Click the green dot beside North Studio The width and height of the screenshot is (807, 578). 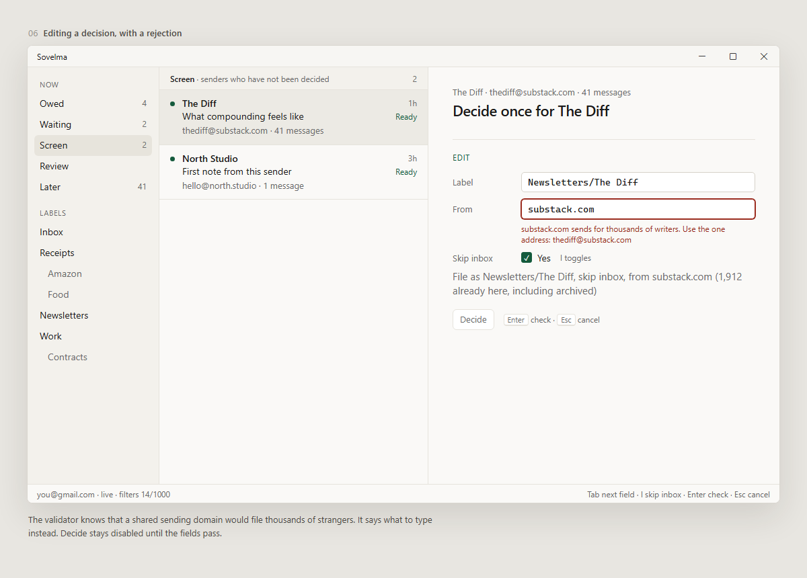pos(173,159)
